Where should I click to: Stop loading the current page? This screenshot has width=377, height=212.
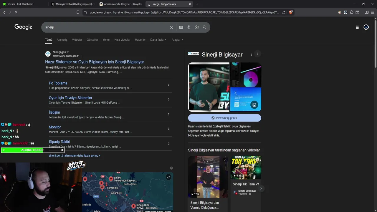coord(16,12)
